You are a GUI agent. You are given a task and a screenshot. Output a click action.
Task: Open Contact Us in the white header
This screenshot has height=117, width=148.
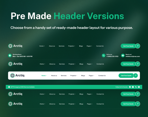tap(102, 76)
